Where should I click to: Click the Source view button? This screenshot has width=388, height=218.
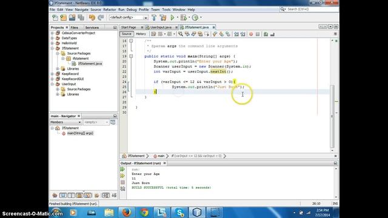[127, 34]
